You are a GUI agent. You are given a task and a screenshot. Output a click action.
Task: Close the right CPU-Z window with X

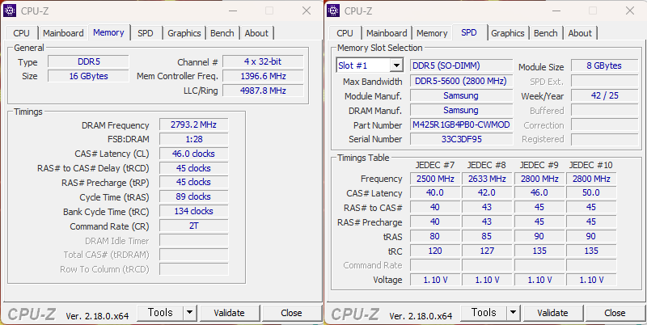click(x=630, y=11)
